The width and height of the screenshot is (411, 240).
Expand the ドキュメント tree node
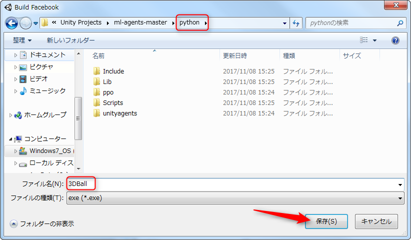(x=15, y=55)
